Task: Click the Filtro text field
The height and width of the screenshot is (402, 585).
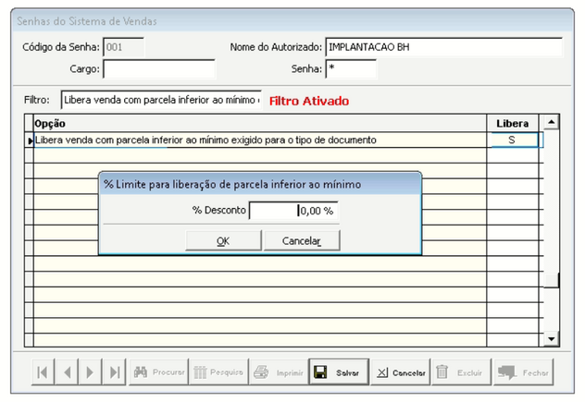Action: (x=161, y=100)
